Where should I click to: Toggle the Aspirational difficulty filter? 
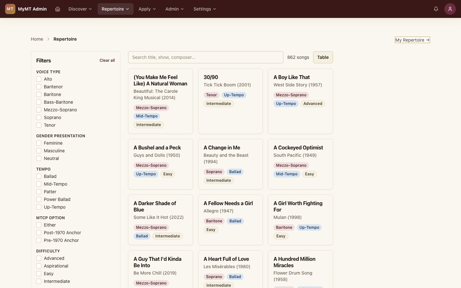[x=39, y=266]
